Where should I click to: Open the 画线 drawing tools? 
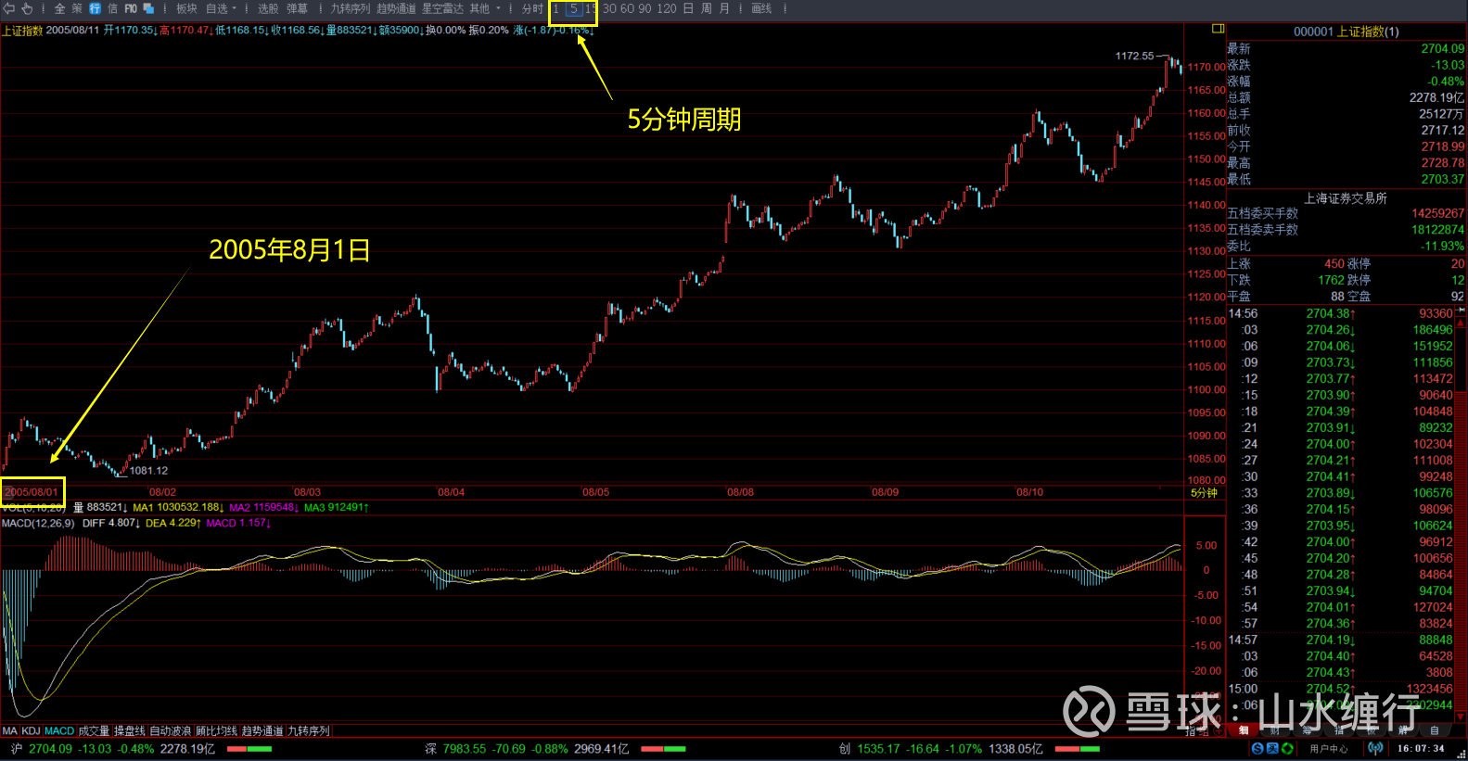(x=761, y=8)
